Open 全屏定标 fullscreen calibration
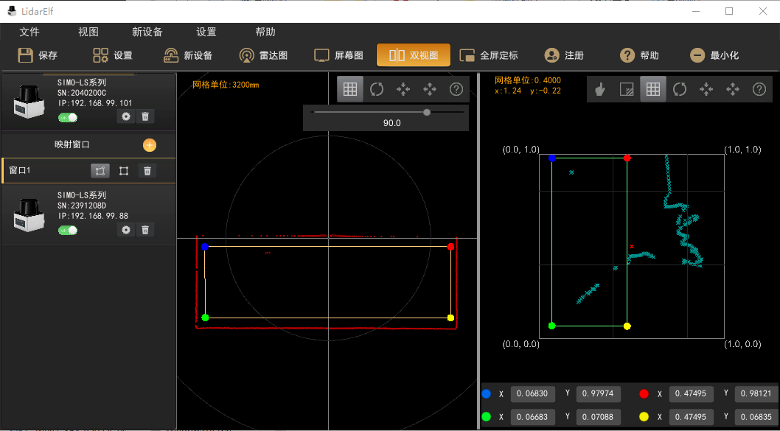This screenshot has height=431, width=780. click(x=489, y=55)
